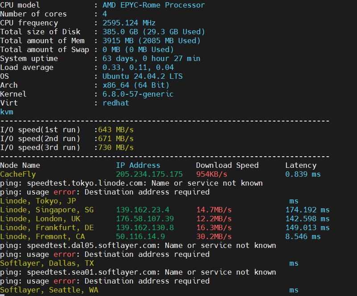Click the Frankfurt download speed 16.3MB/s
Screen dimensions: 357x296
point(213,228)
